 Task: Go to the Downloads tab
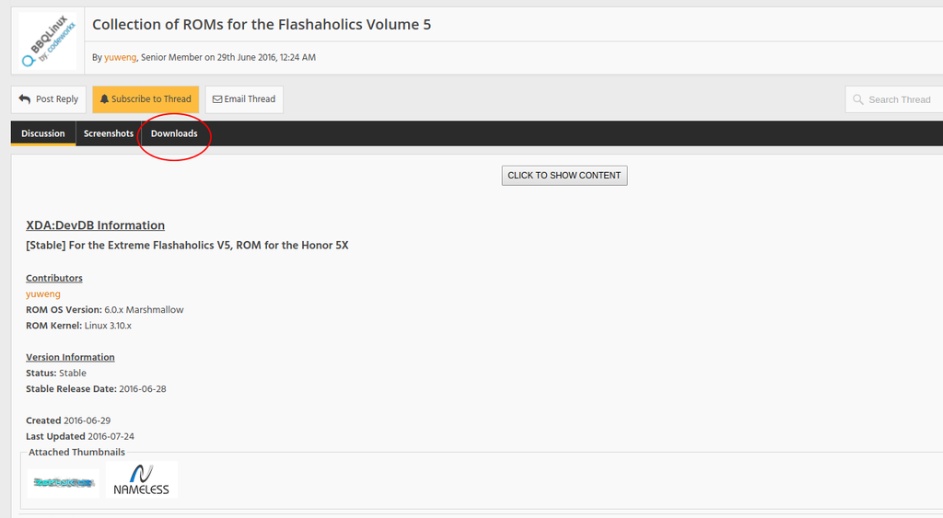(x=174, y=133)
